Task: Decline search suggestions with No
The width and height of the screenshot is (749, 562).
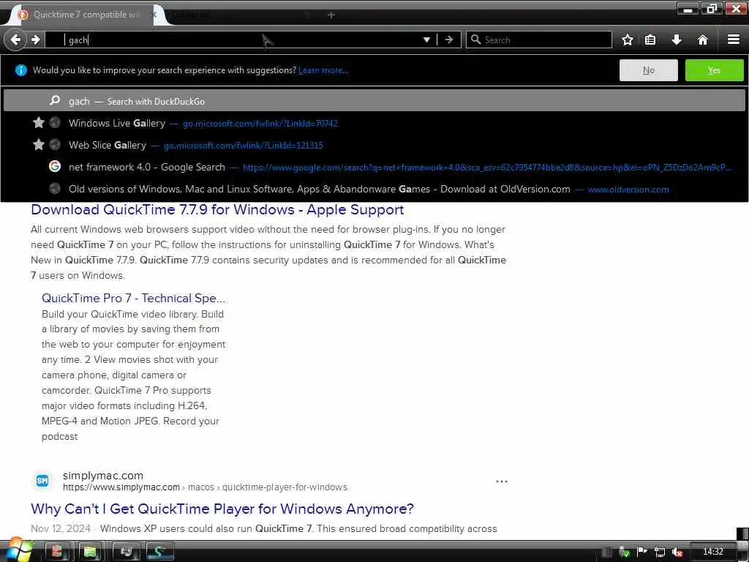Action: click(x=648, y=70)
